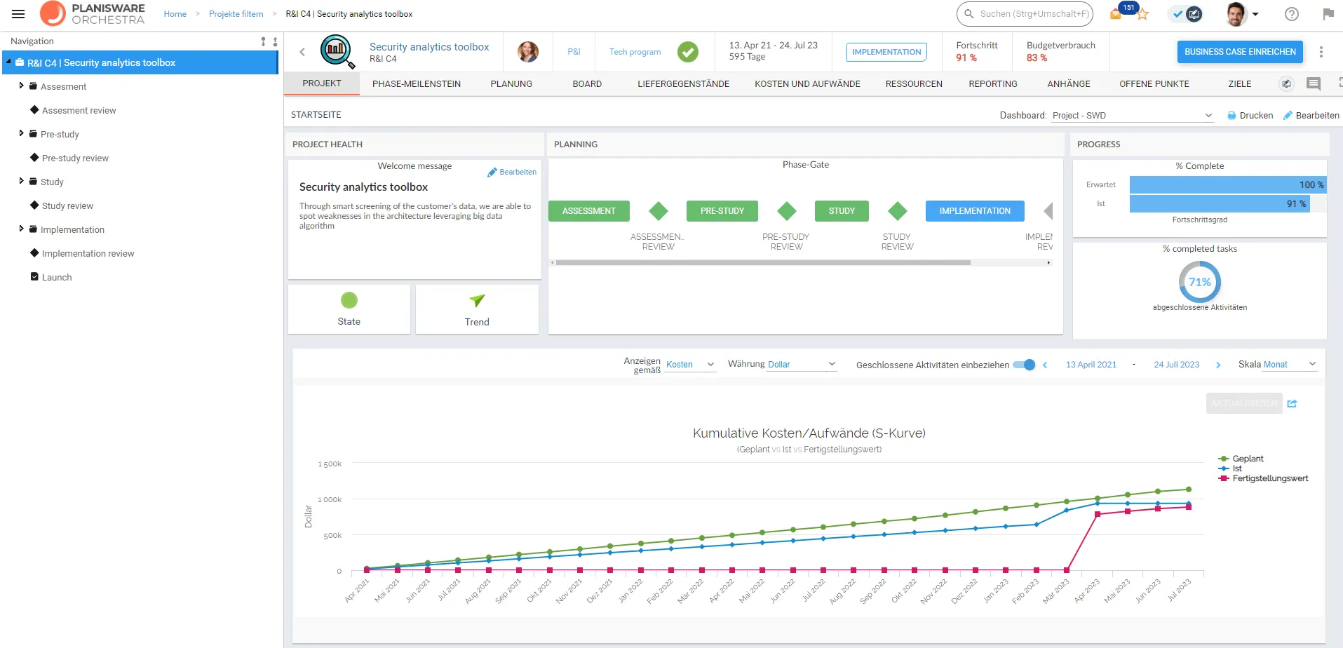Click the Projekte filtern breadcrumb link

[x=236, y=14]
